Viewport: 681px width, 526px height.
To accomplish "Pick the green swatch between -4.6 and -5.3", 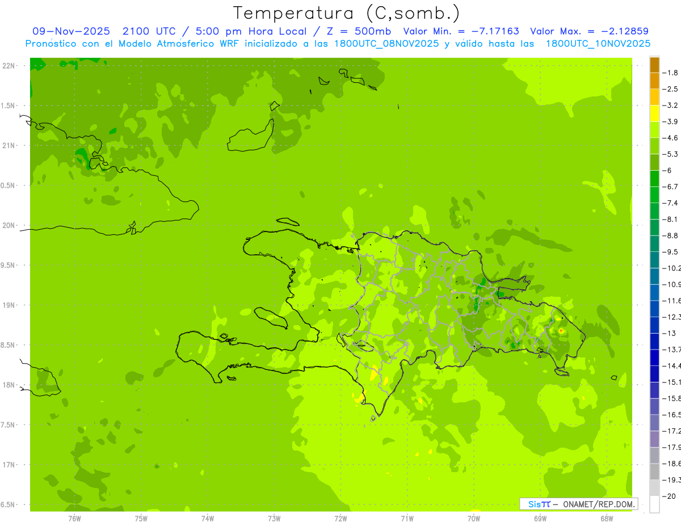I will point(654,146).
